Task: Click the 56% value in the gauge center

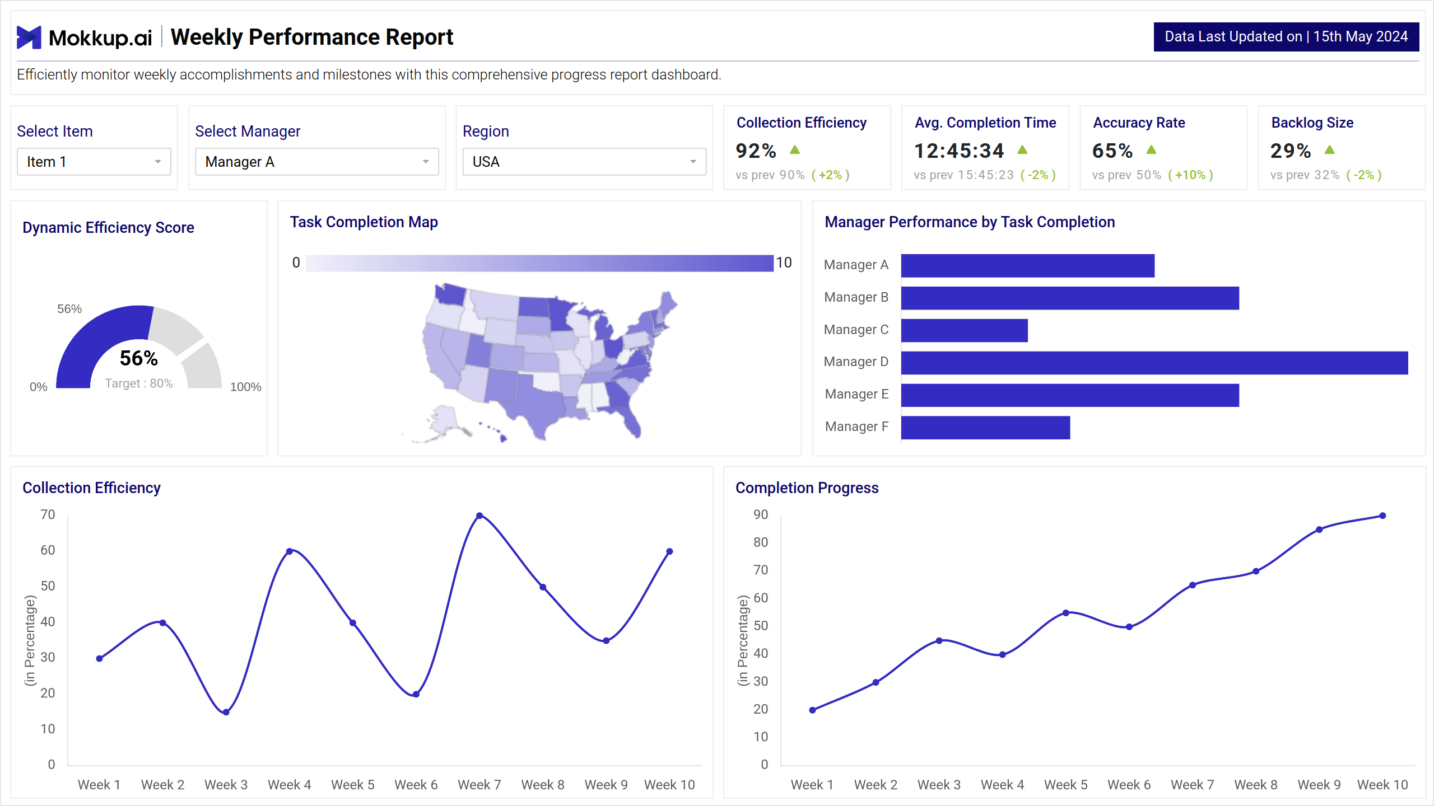Action: tap(139, 358)
